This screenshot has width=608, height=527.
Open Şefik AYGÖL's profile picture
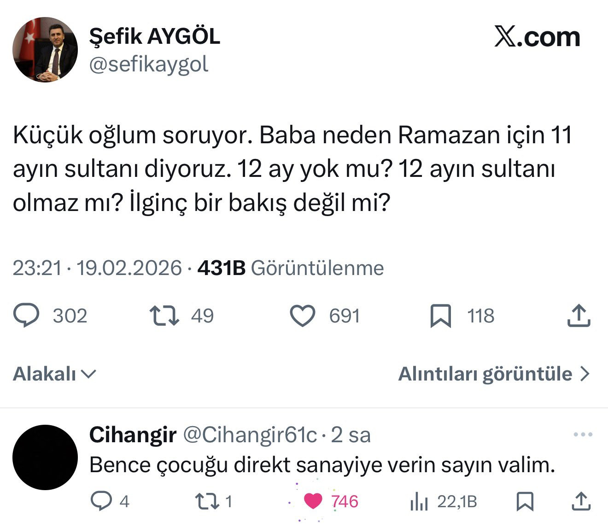click(45, 50)
